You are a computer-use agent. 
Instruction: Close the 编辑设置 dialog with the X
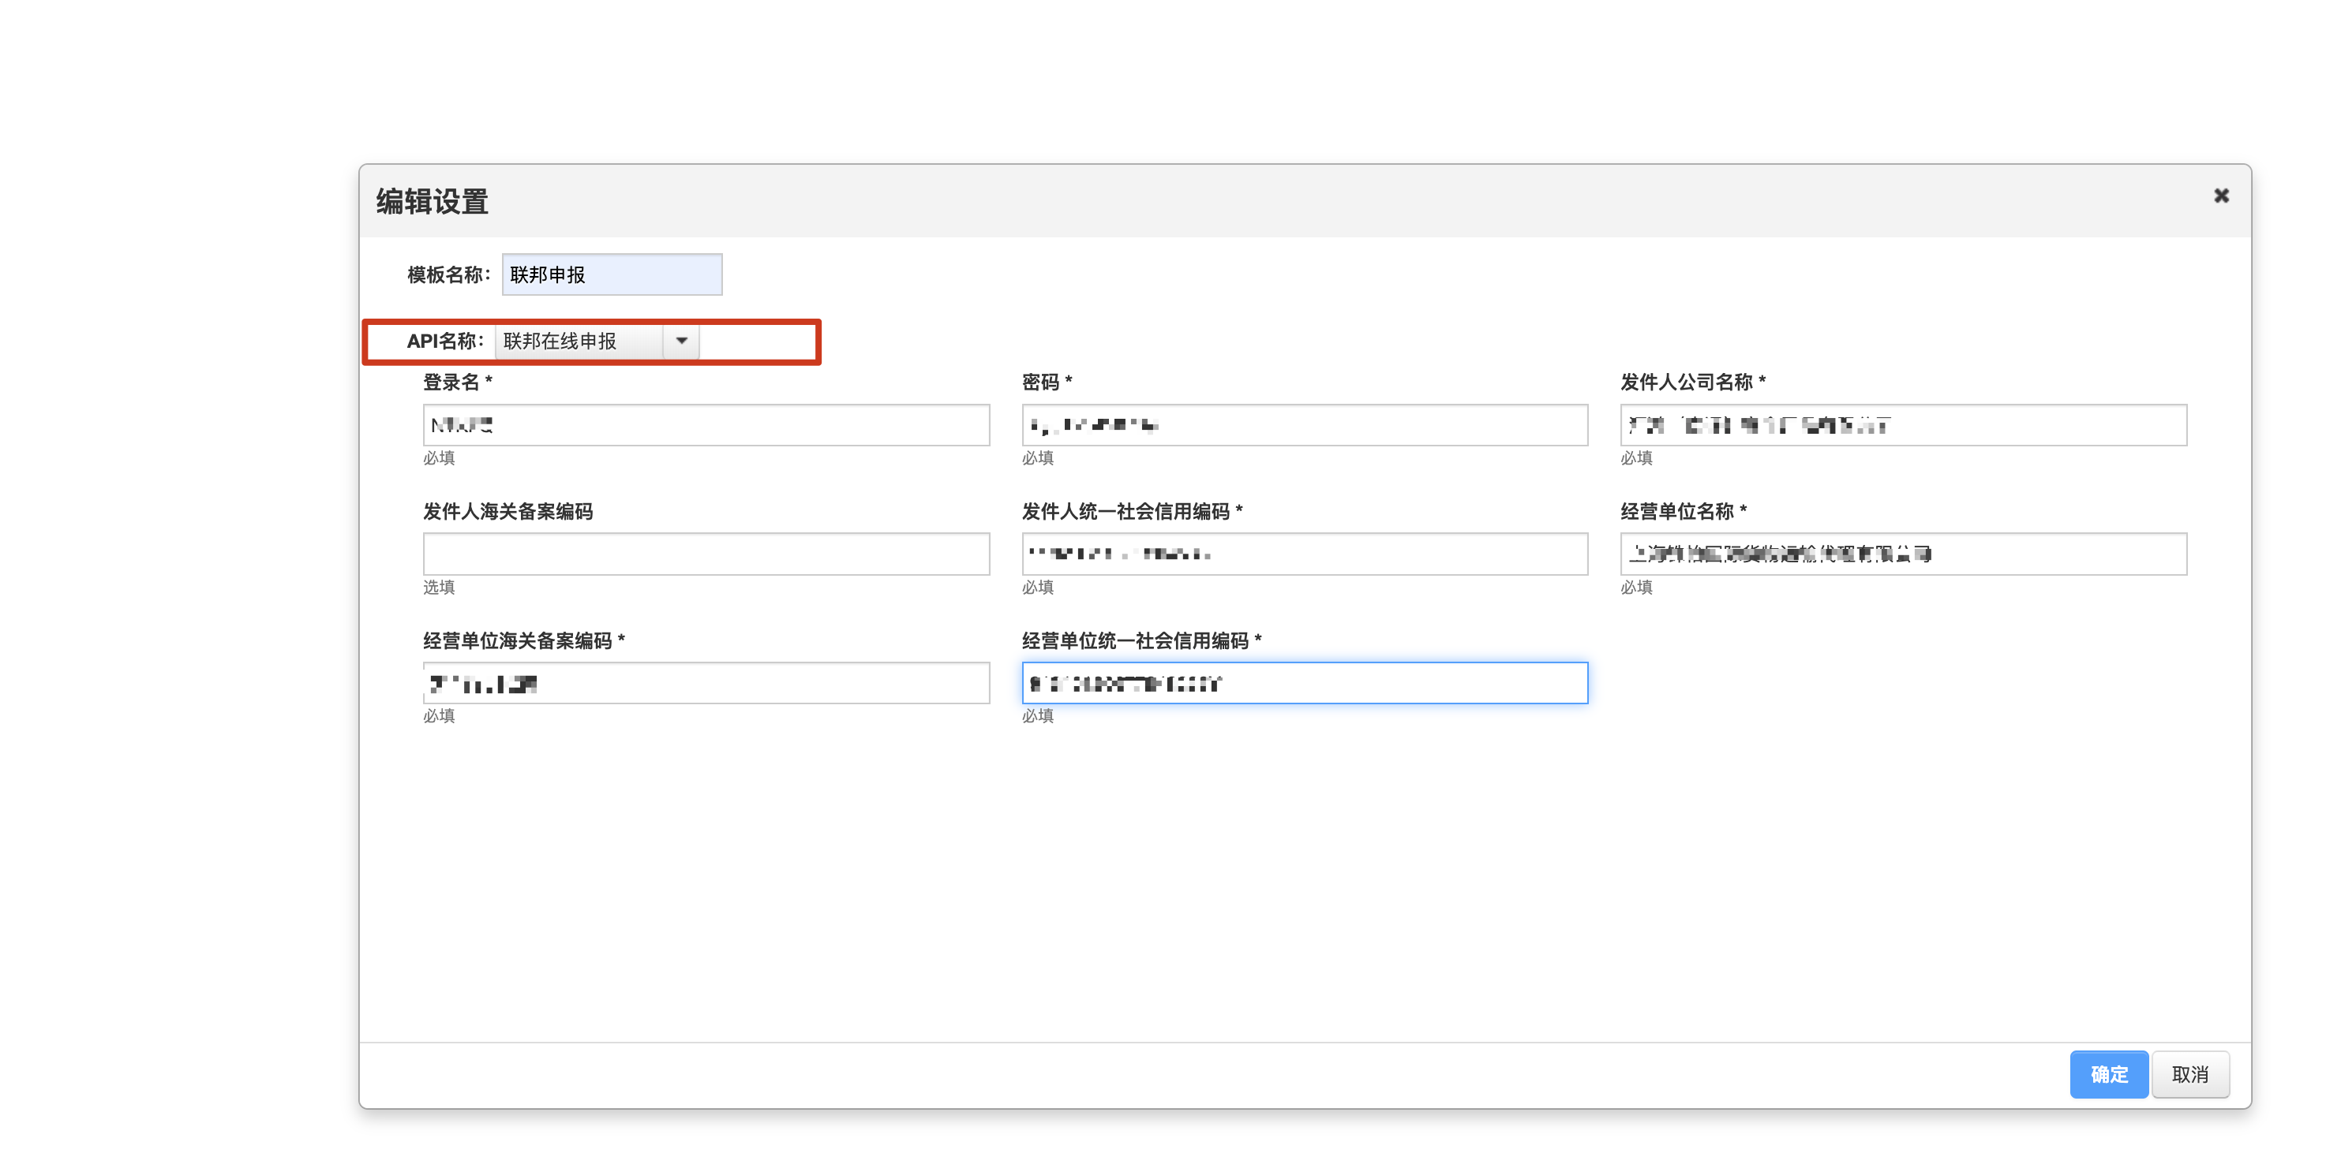click(x=2221, y=196)
